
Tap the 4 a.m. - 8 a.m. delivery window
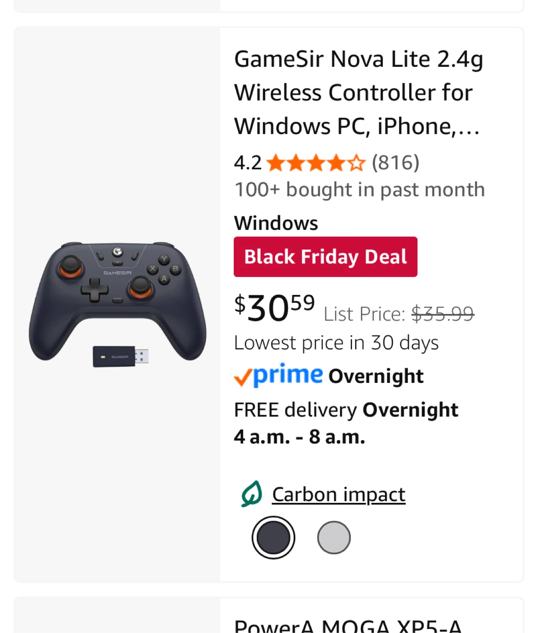[299, 437]
